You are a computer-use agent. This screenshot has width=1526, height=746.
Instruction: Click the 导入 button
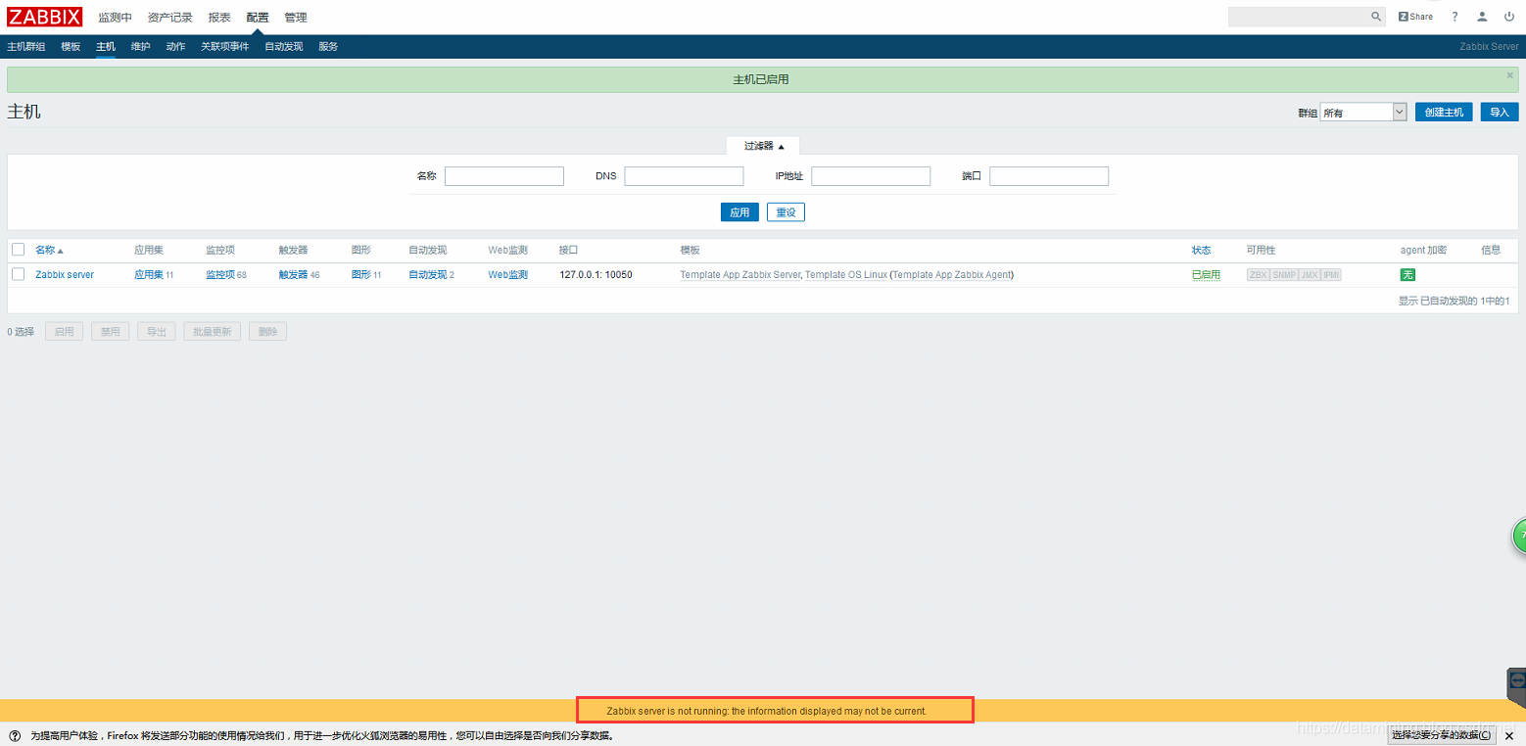pos(1500,113)
